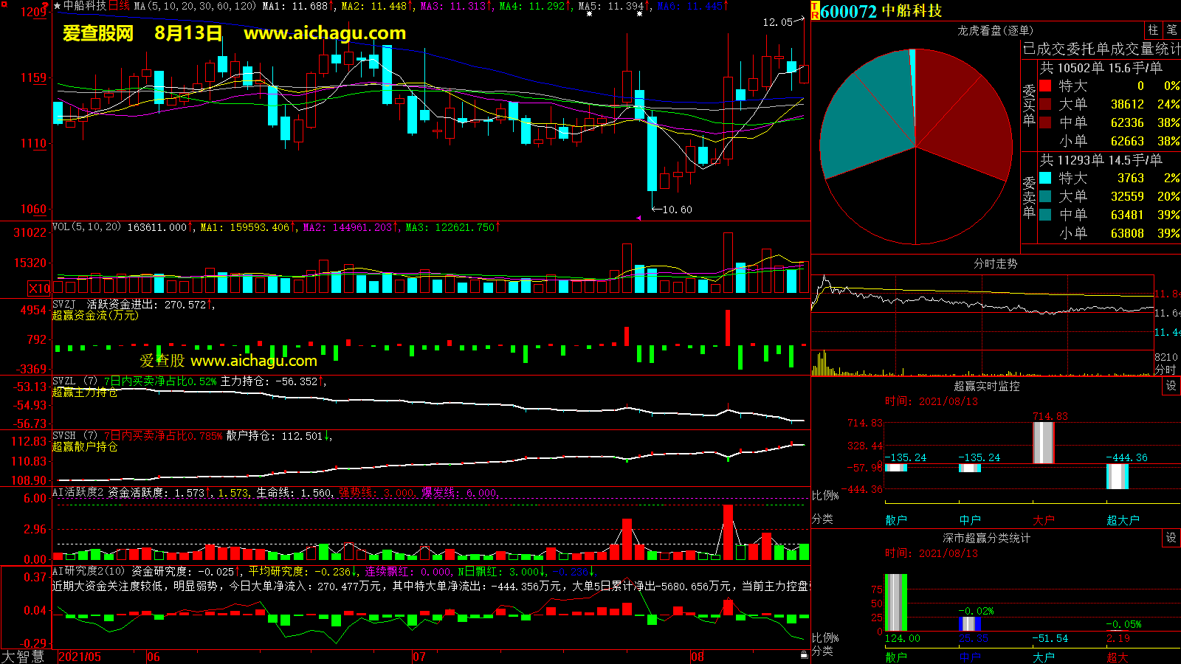Open 设 settings for 深市超赢分类统计 panel
Viewport: 1181px width, 664px height.
point(1171,538)
